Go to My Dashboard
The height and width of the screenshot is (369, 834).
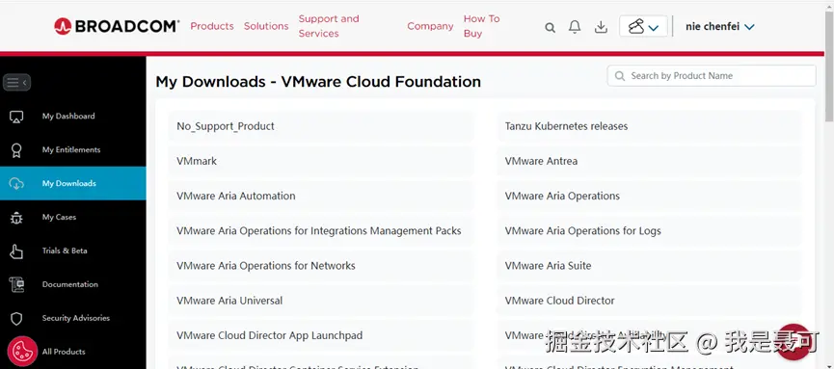click(x=68, y=117)
